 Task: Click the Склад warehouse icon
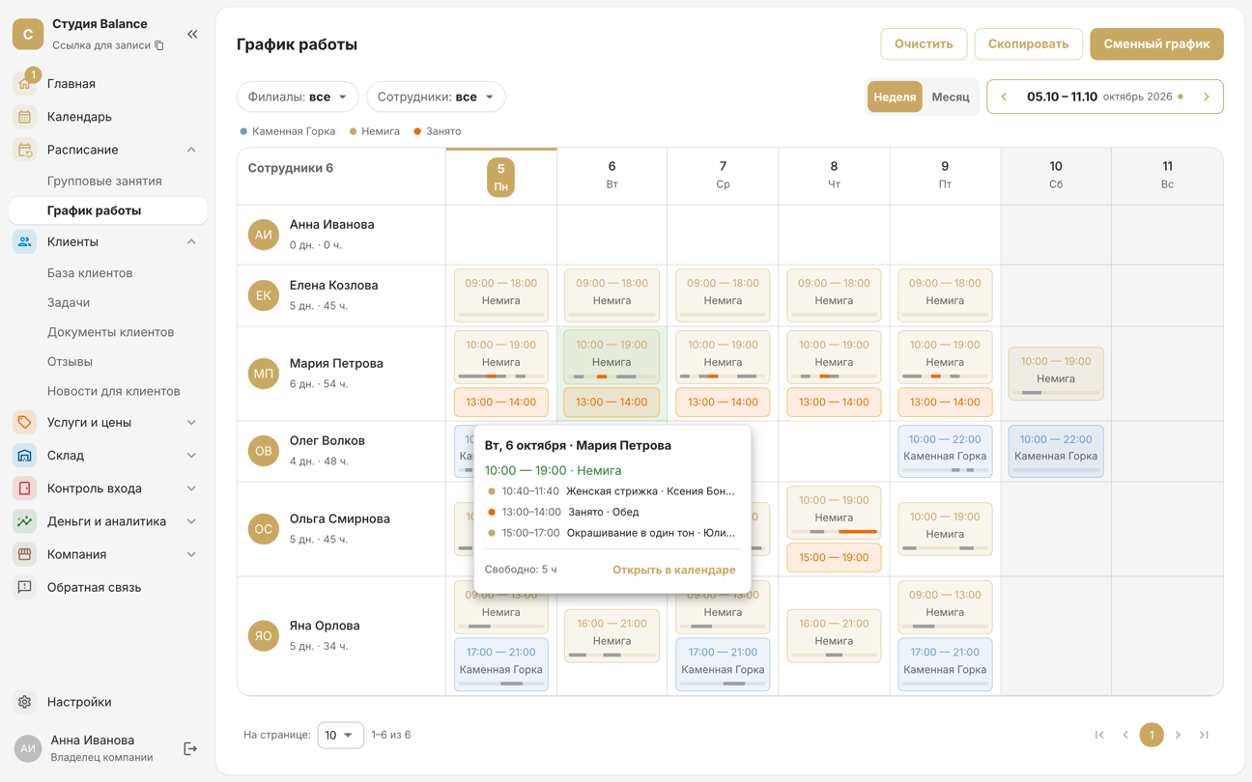(x=25, y=455)
